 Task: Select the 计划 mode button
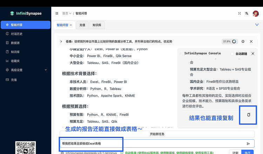(x=235, y=152)
